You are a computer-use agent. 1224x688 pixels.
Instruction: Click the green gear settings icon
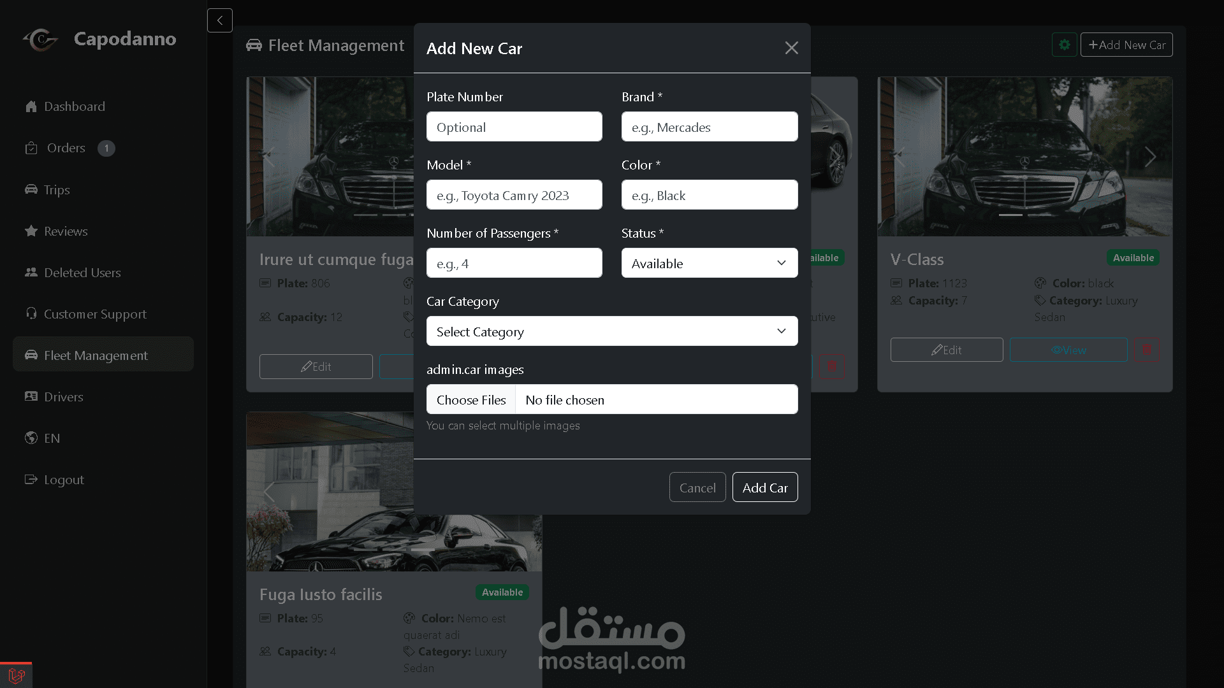1064,45
